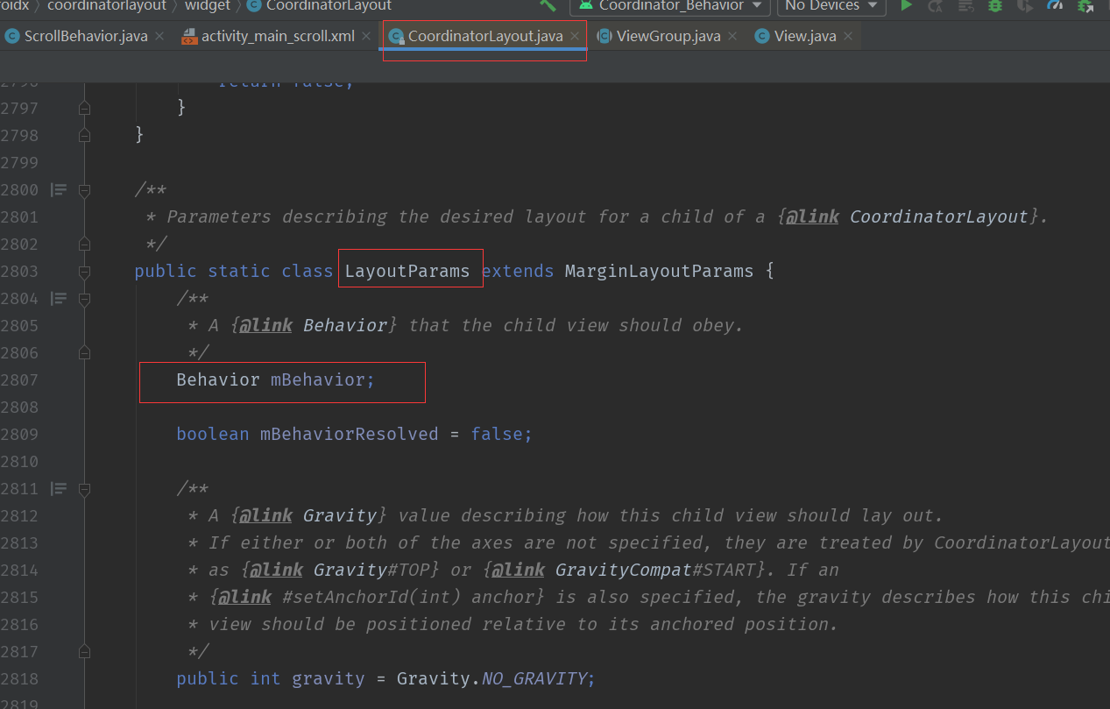Click the mBehavior field declaration
The width and height of the screenshot is (1110, 709).
coord(275,379)
